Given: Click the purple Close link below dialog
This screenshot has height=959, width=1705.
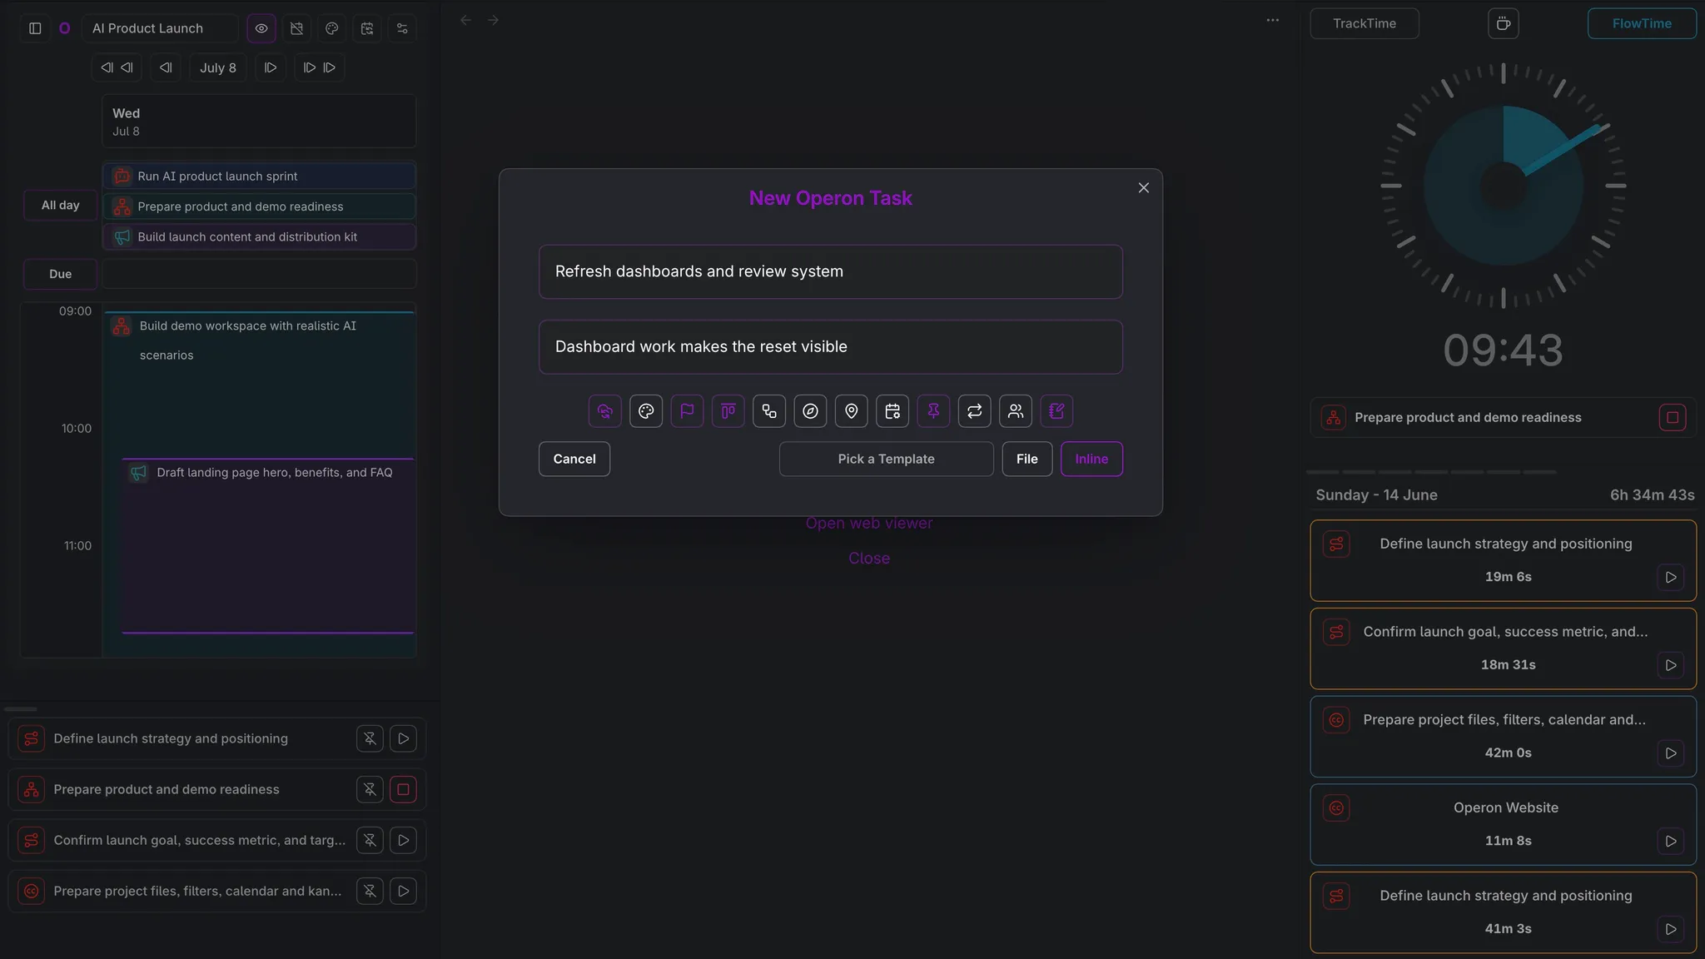Looking at the screenshot, I should point(869,558).
